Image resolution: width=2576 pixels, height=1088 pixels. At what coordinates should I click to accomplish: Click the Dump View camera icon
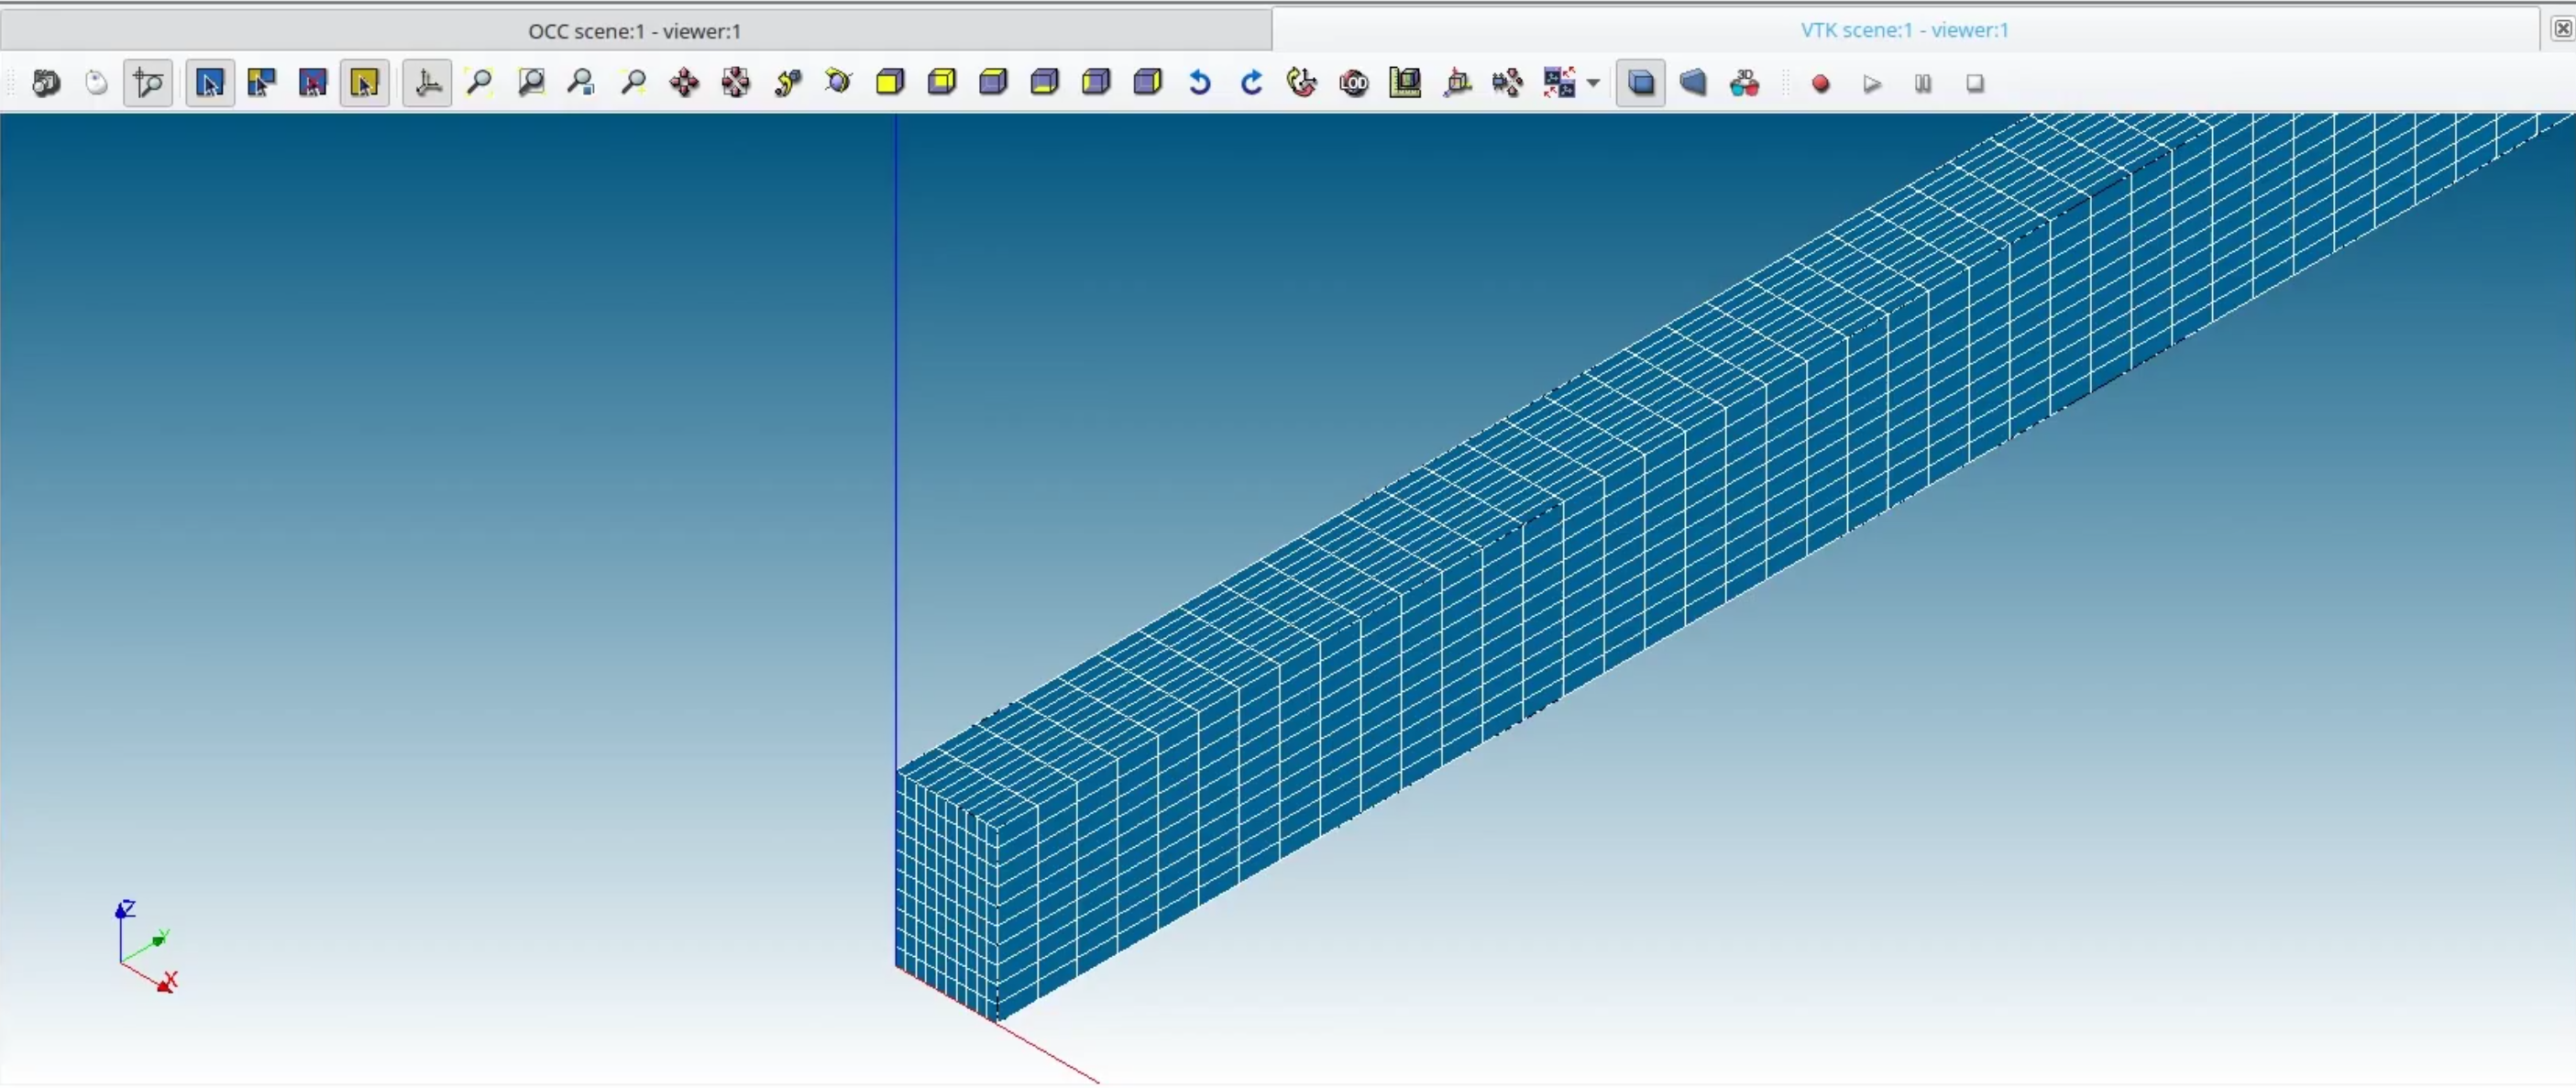46,83
